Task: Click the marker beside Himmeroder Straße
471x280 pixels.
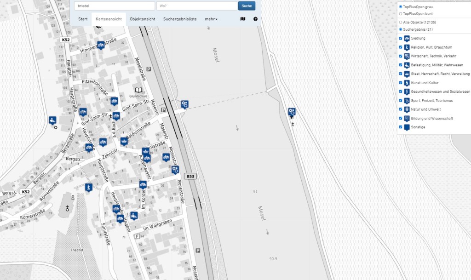Action: (101, 45)
